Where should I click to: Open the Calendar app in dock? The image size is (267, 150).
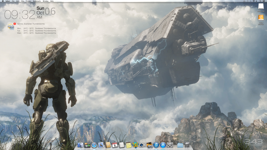114,145
